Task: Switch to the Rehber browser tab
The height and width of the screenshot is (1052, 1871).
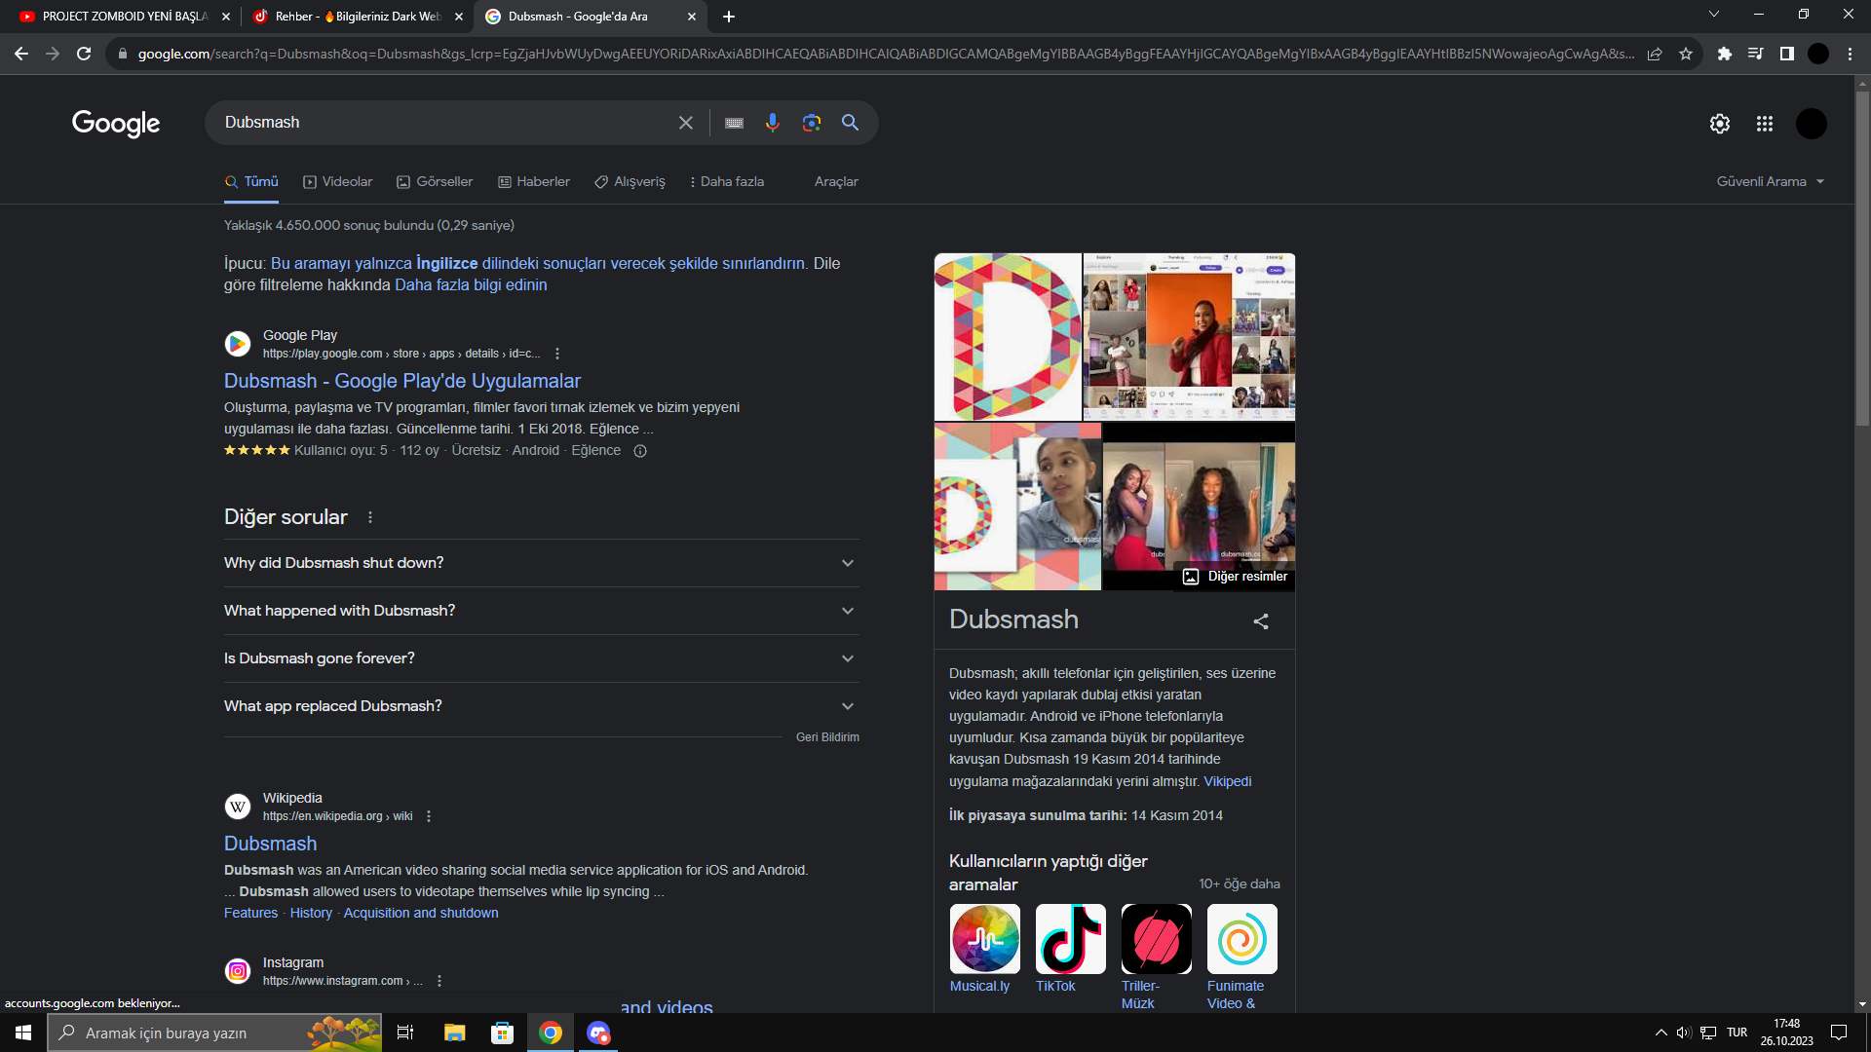Action: pos(356,17)
